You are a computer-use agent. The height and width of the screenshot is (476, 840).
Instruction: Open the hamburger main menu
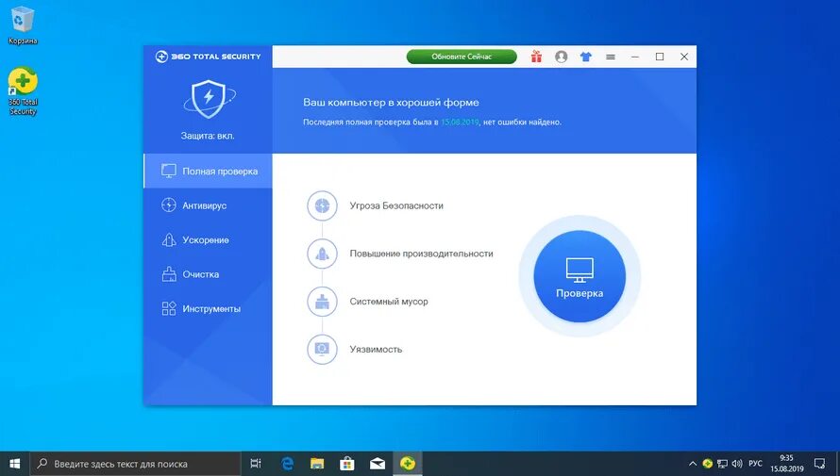[610, 57]
